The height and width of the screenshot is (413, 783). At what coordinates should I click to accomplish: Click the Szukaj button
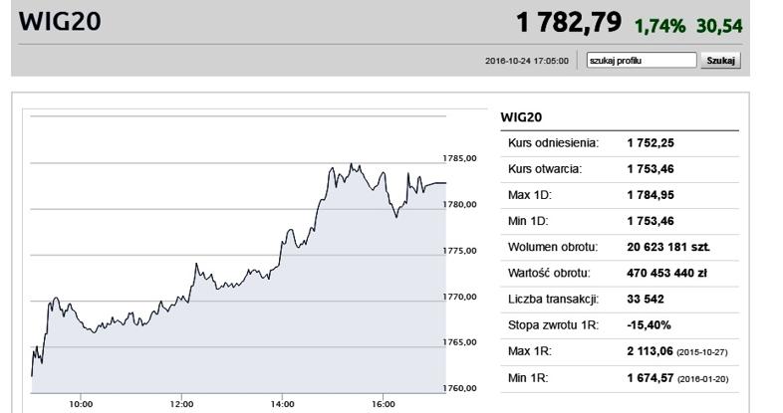(x=720, y=61)
